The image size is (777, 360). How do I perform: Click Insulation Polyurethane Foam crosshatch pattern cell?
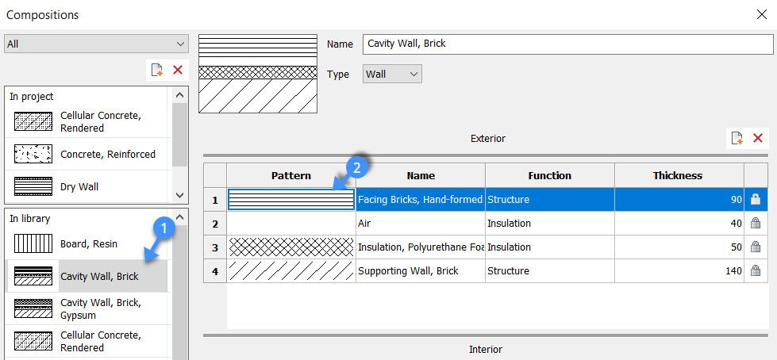[291, 247]
